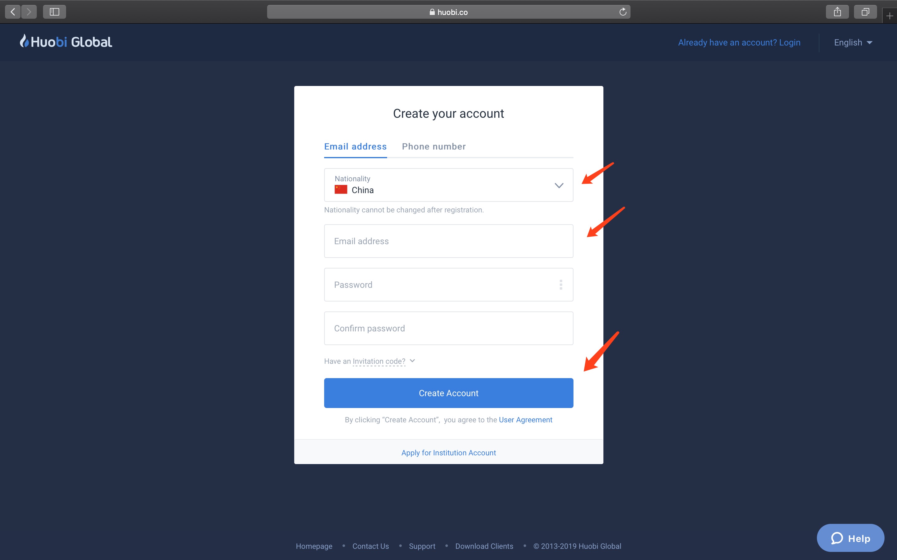This screenshot has height=560, width=897.
Task: Click the Password visibility toggle icon
Action: [x=560, y=285]
